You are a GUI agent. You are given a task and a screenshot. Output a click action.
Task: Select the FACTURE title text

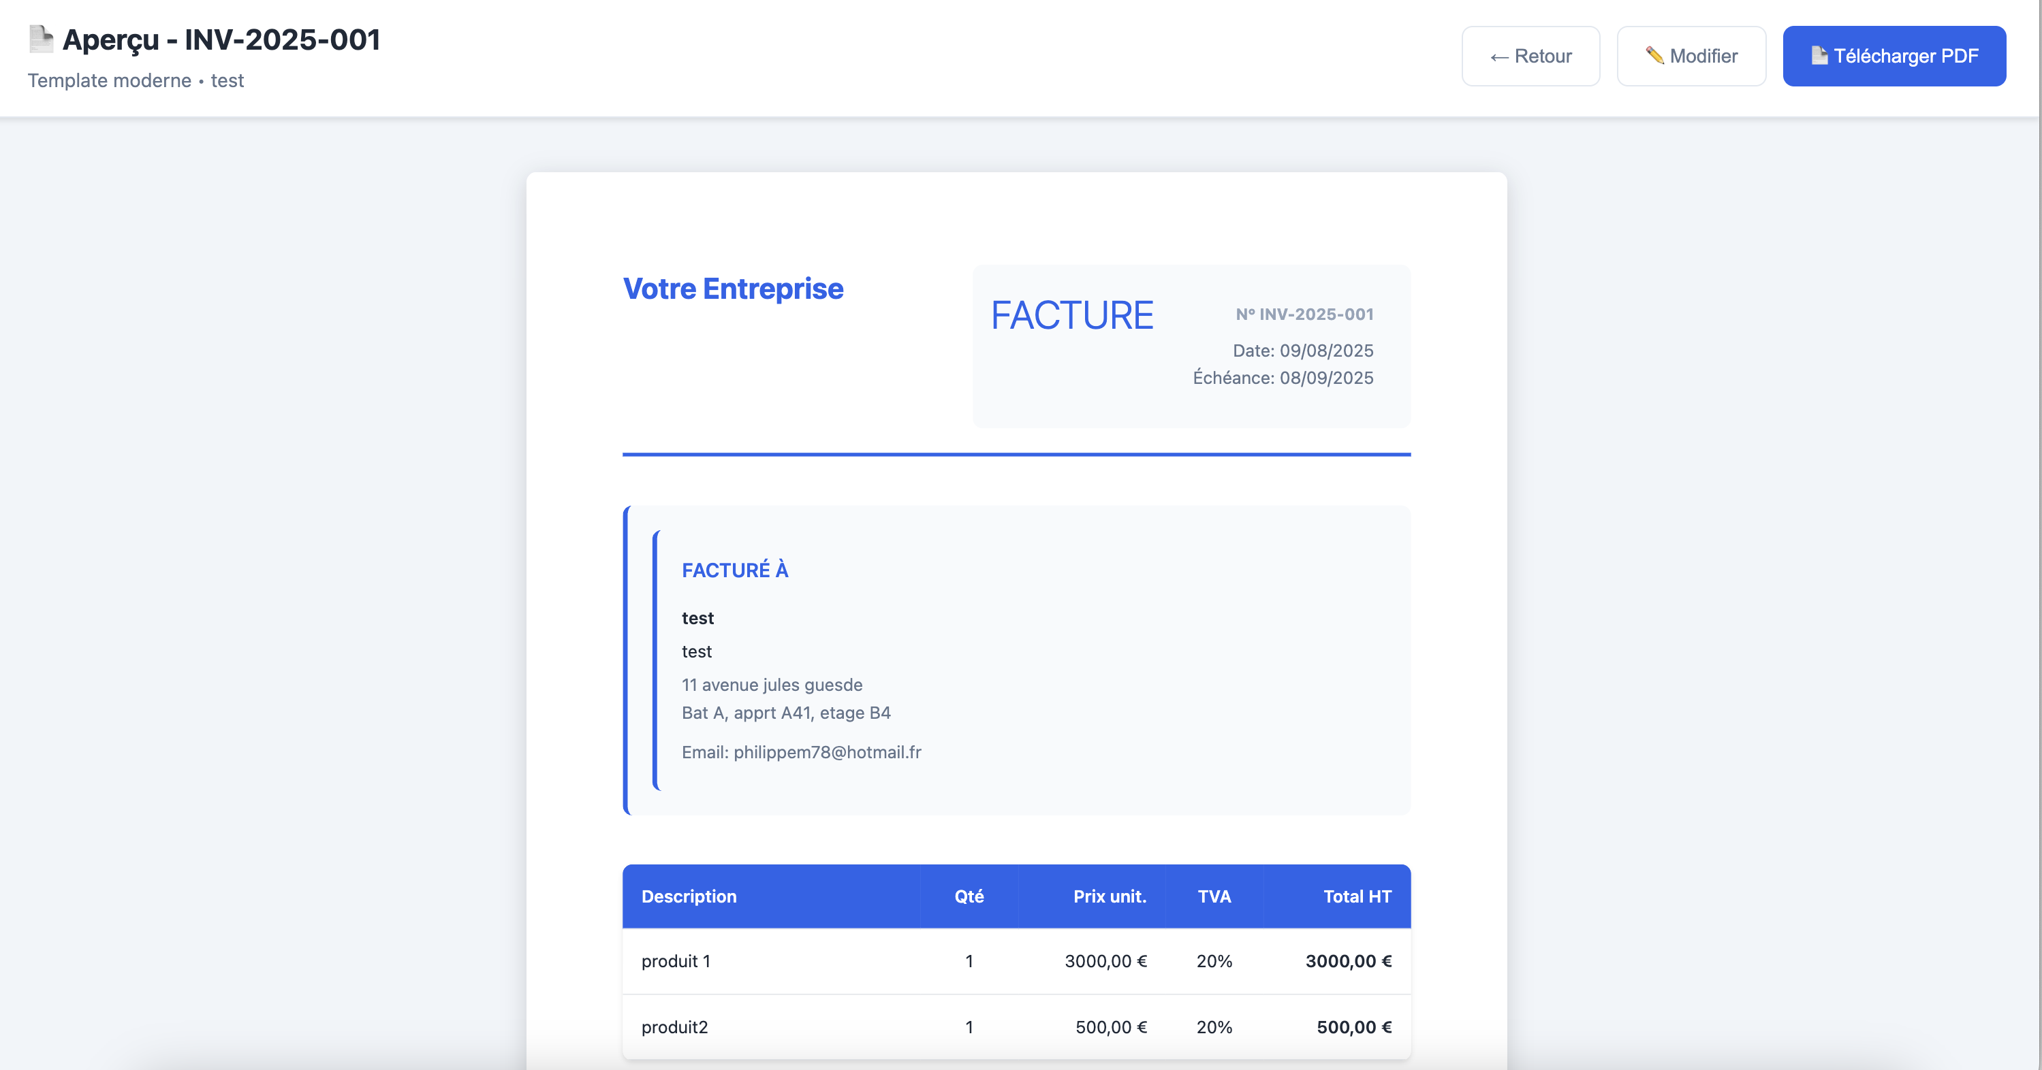[x=1071, y=315]
